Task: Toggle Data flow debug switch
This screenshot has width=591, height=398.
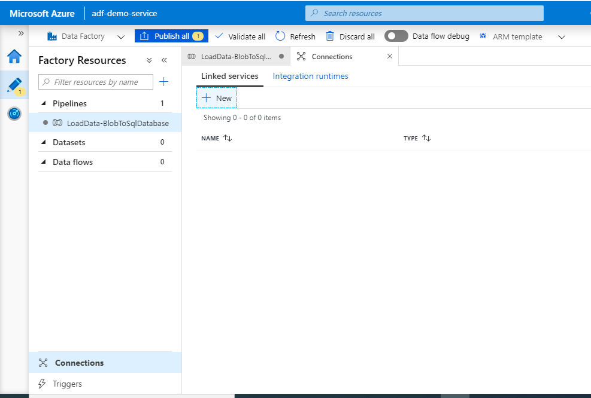Action: (x=396, y=36)
